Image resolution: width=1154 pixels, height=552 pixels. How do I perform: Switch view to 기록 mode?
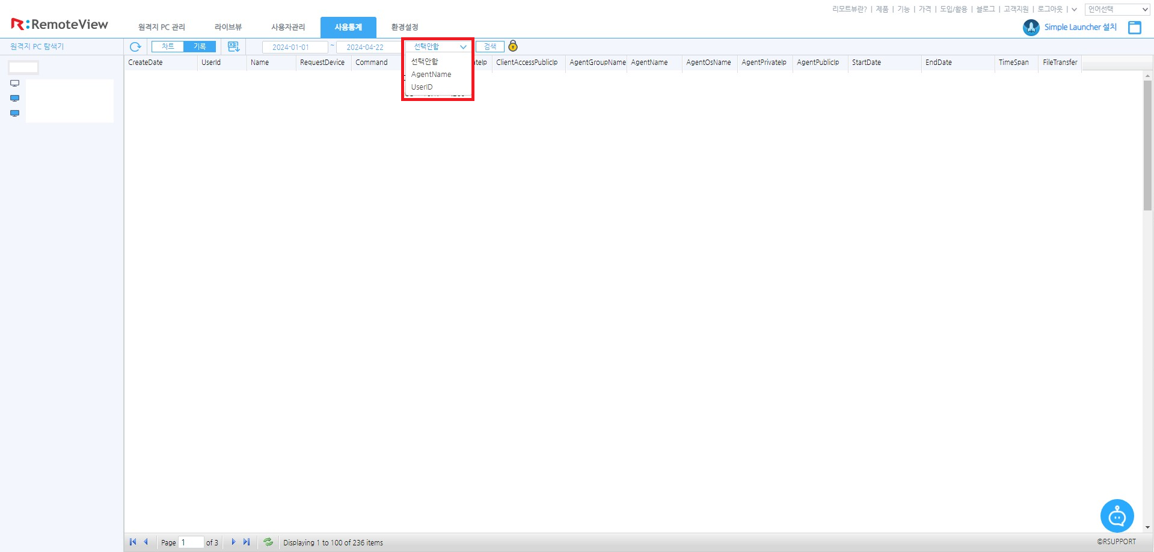click(200, 46)
